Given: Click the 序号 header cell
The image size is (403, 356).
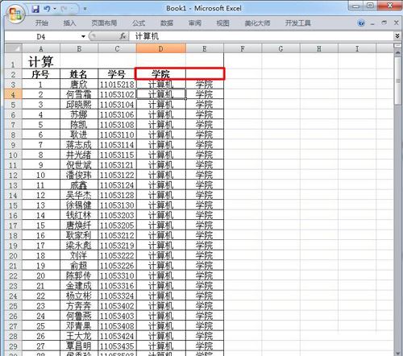Looking at the screenshot, I should (x=41, y=74).
